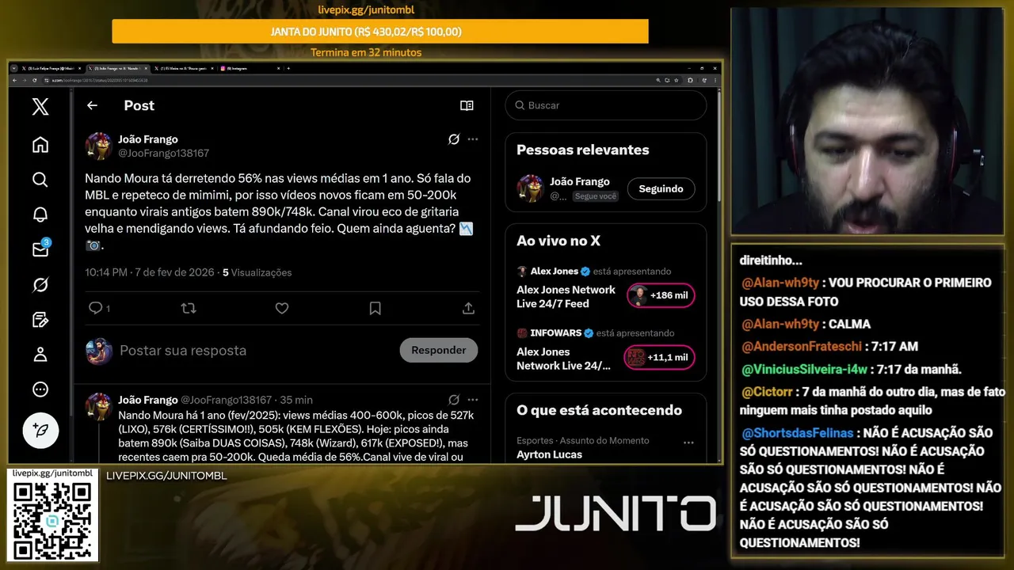Click Grok icon on the 35 min reply

tap(454, 400)
